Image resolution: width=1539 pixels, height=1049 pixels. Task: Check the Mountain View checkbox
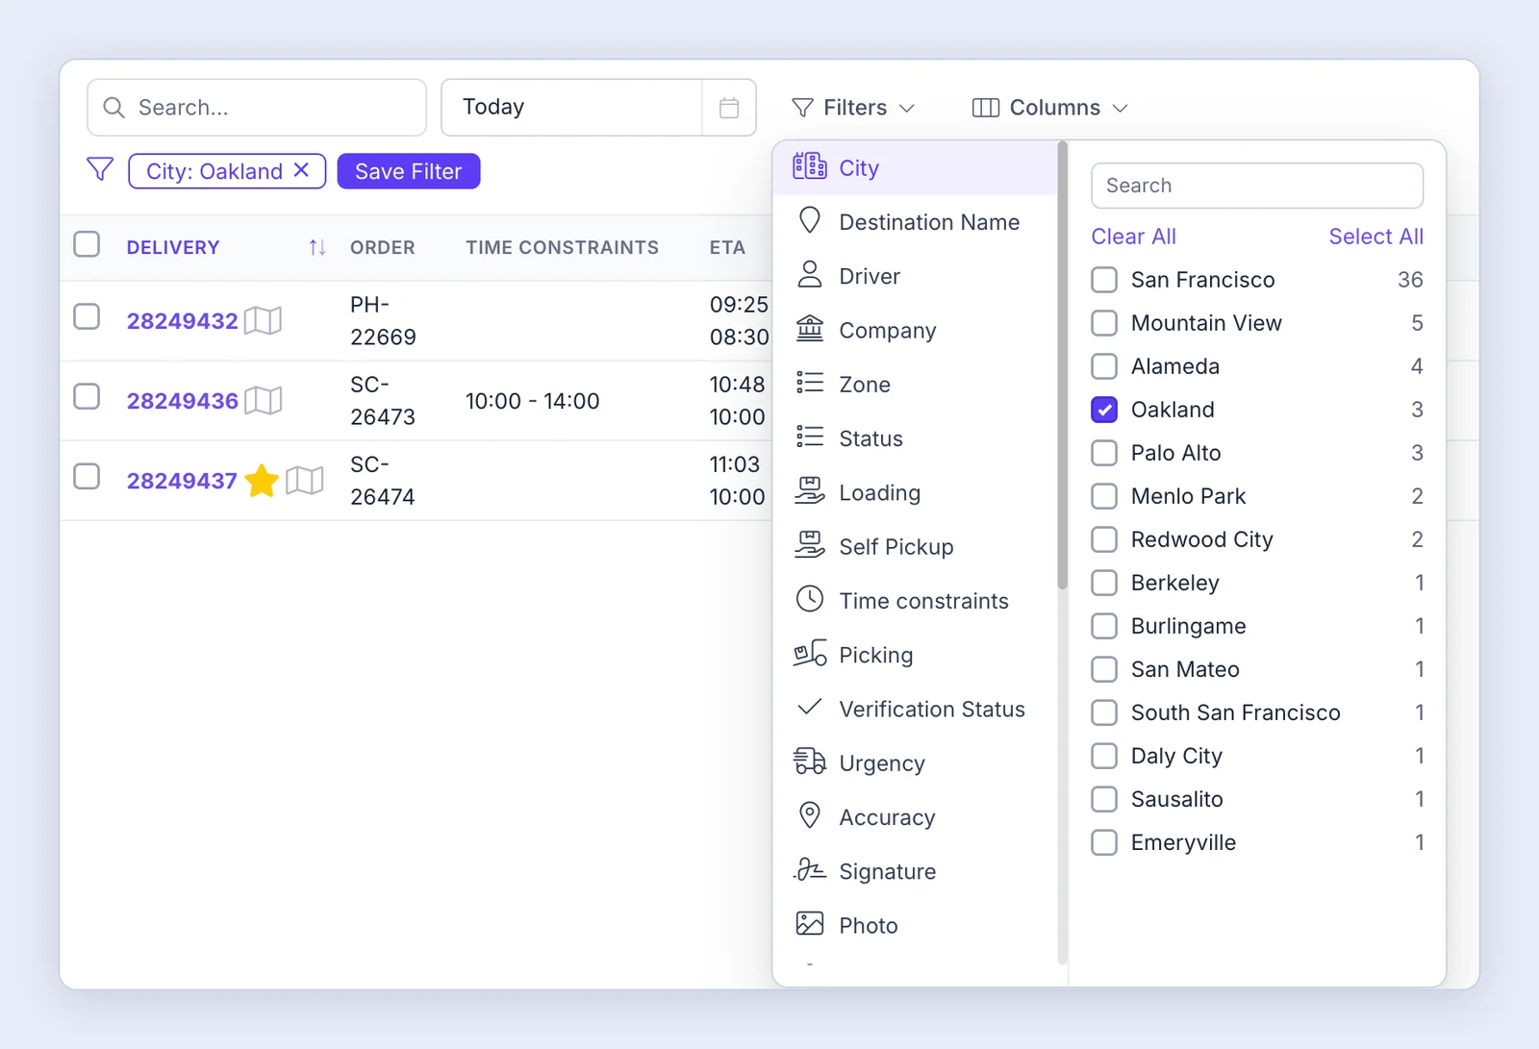tap(1104, 323)
